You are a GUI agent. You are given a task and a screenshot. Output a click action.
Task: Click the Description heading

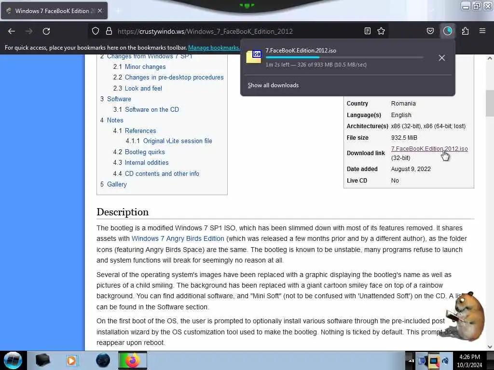click(x=123, y=212)
